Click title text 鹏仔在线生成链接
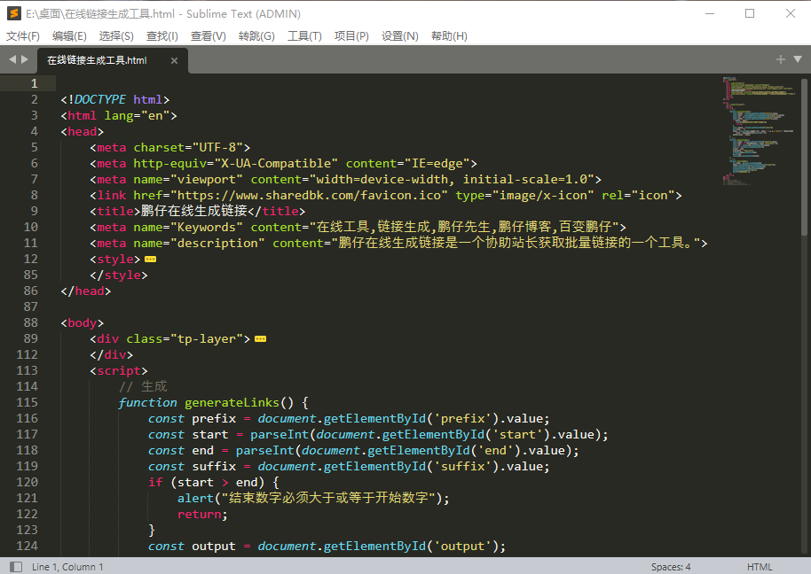Image resolution: width=811 pixels, height=574 pixels. [194, 211]
